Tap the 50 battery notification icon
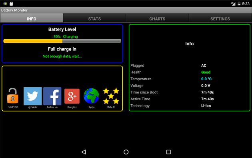Screen dimensions: 252x158 click(x=5, y=4)
